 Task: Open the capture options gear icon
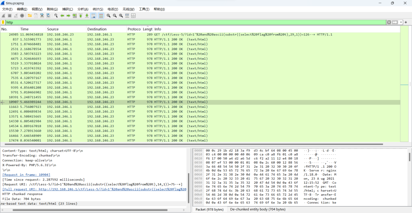pos(22,16)
